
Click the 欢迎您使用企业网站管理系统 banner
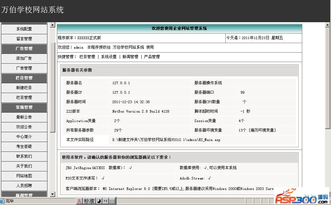coord(179,28)
